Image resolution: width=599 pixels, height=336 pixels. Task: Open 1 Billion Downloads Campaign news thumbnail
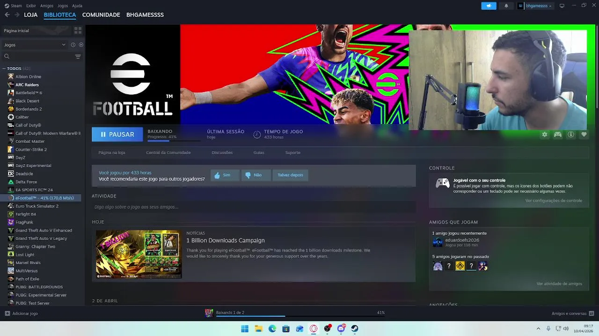139,254
